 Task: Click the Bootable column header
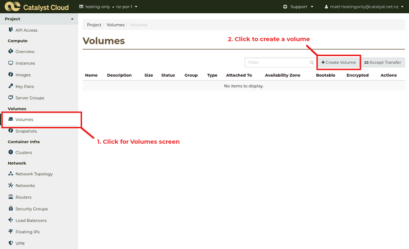pos(326,75)
